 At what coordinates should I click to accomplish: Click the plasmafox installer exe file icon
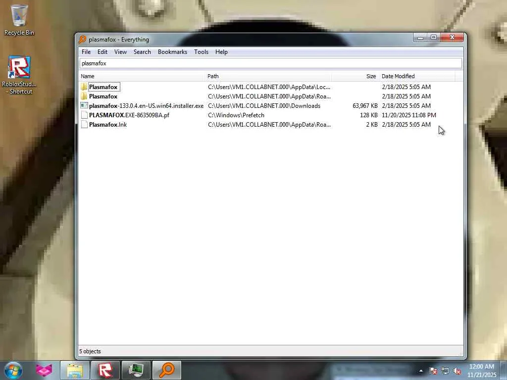pos(84,105)
